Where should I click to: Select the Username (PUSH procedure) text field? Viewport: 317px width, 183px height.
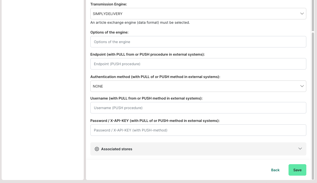(x=198, y=108)
